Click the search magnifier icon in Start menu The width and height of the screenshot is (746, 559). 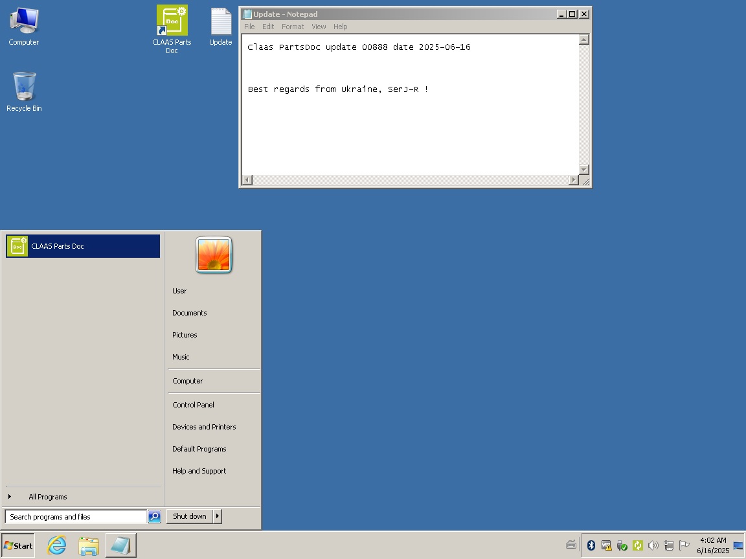(x=154, y=517)
